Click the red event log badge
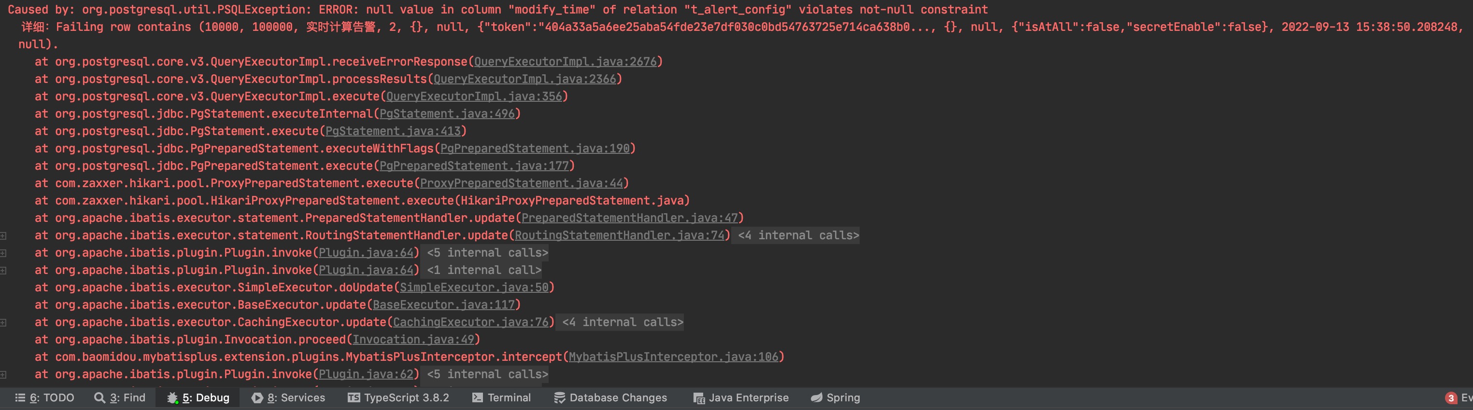1473x410 pixels. click(1451, 398)
